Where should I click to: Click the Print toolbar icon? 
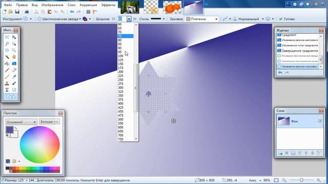(27, 12)
